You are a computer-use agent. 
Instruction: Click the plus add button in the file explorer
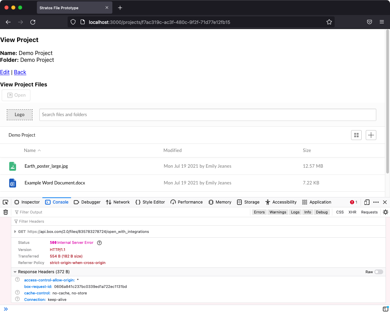click(x=371, y=135)
